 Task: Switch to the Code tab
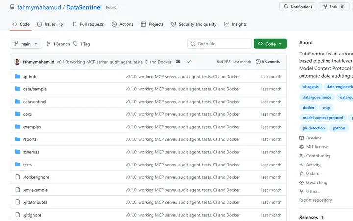pos(21,24)
